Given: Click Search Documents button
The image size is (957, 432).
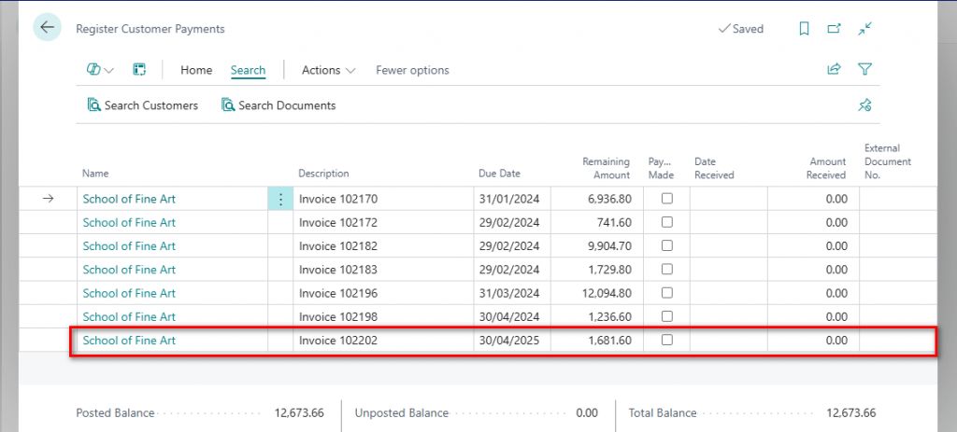Looking at the screenshot, I should (x=278, y=105).
